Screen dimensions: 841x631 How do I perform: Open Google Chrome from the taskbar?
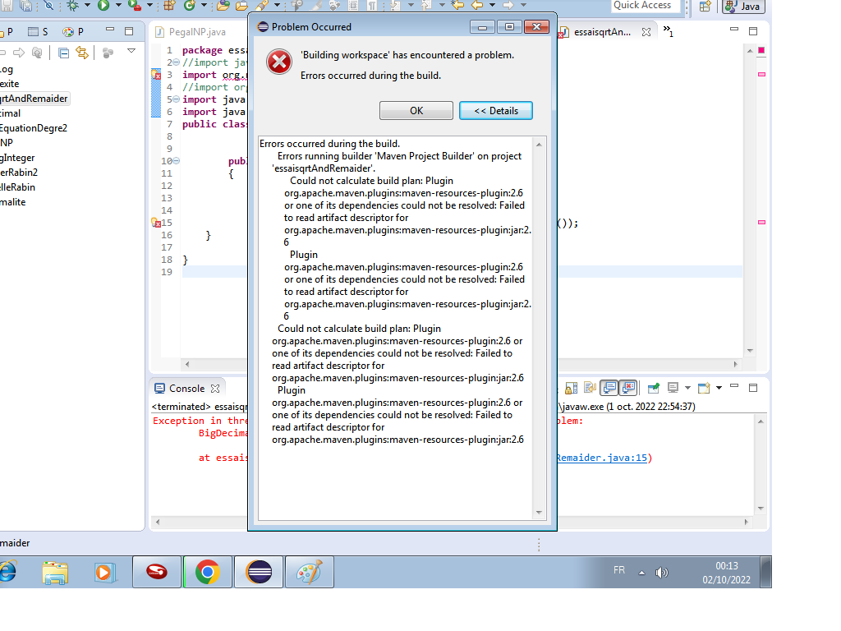coord(208,572)
